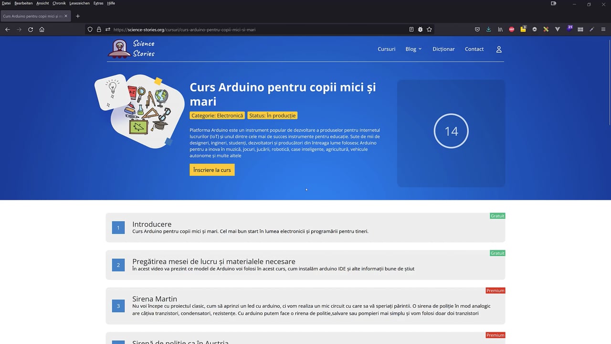Click the Status: În producție tag

pos(273,116)
